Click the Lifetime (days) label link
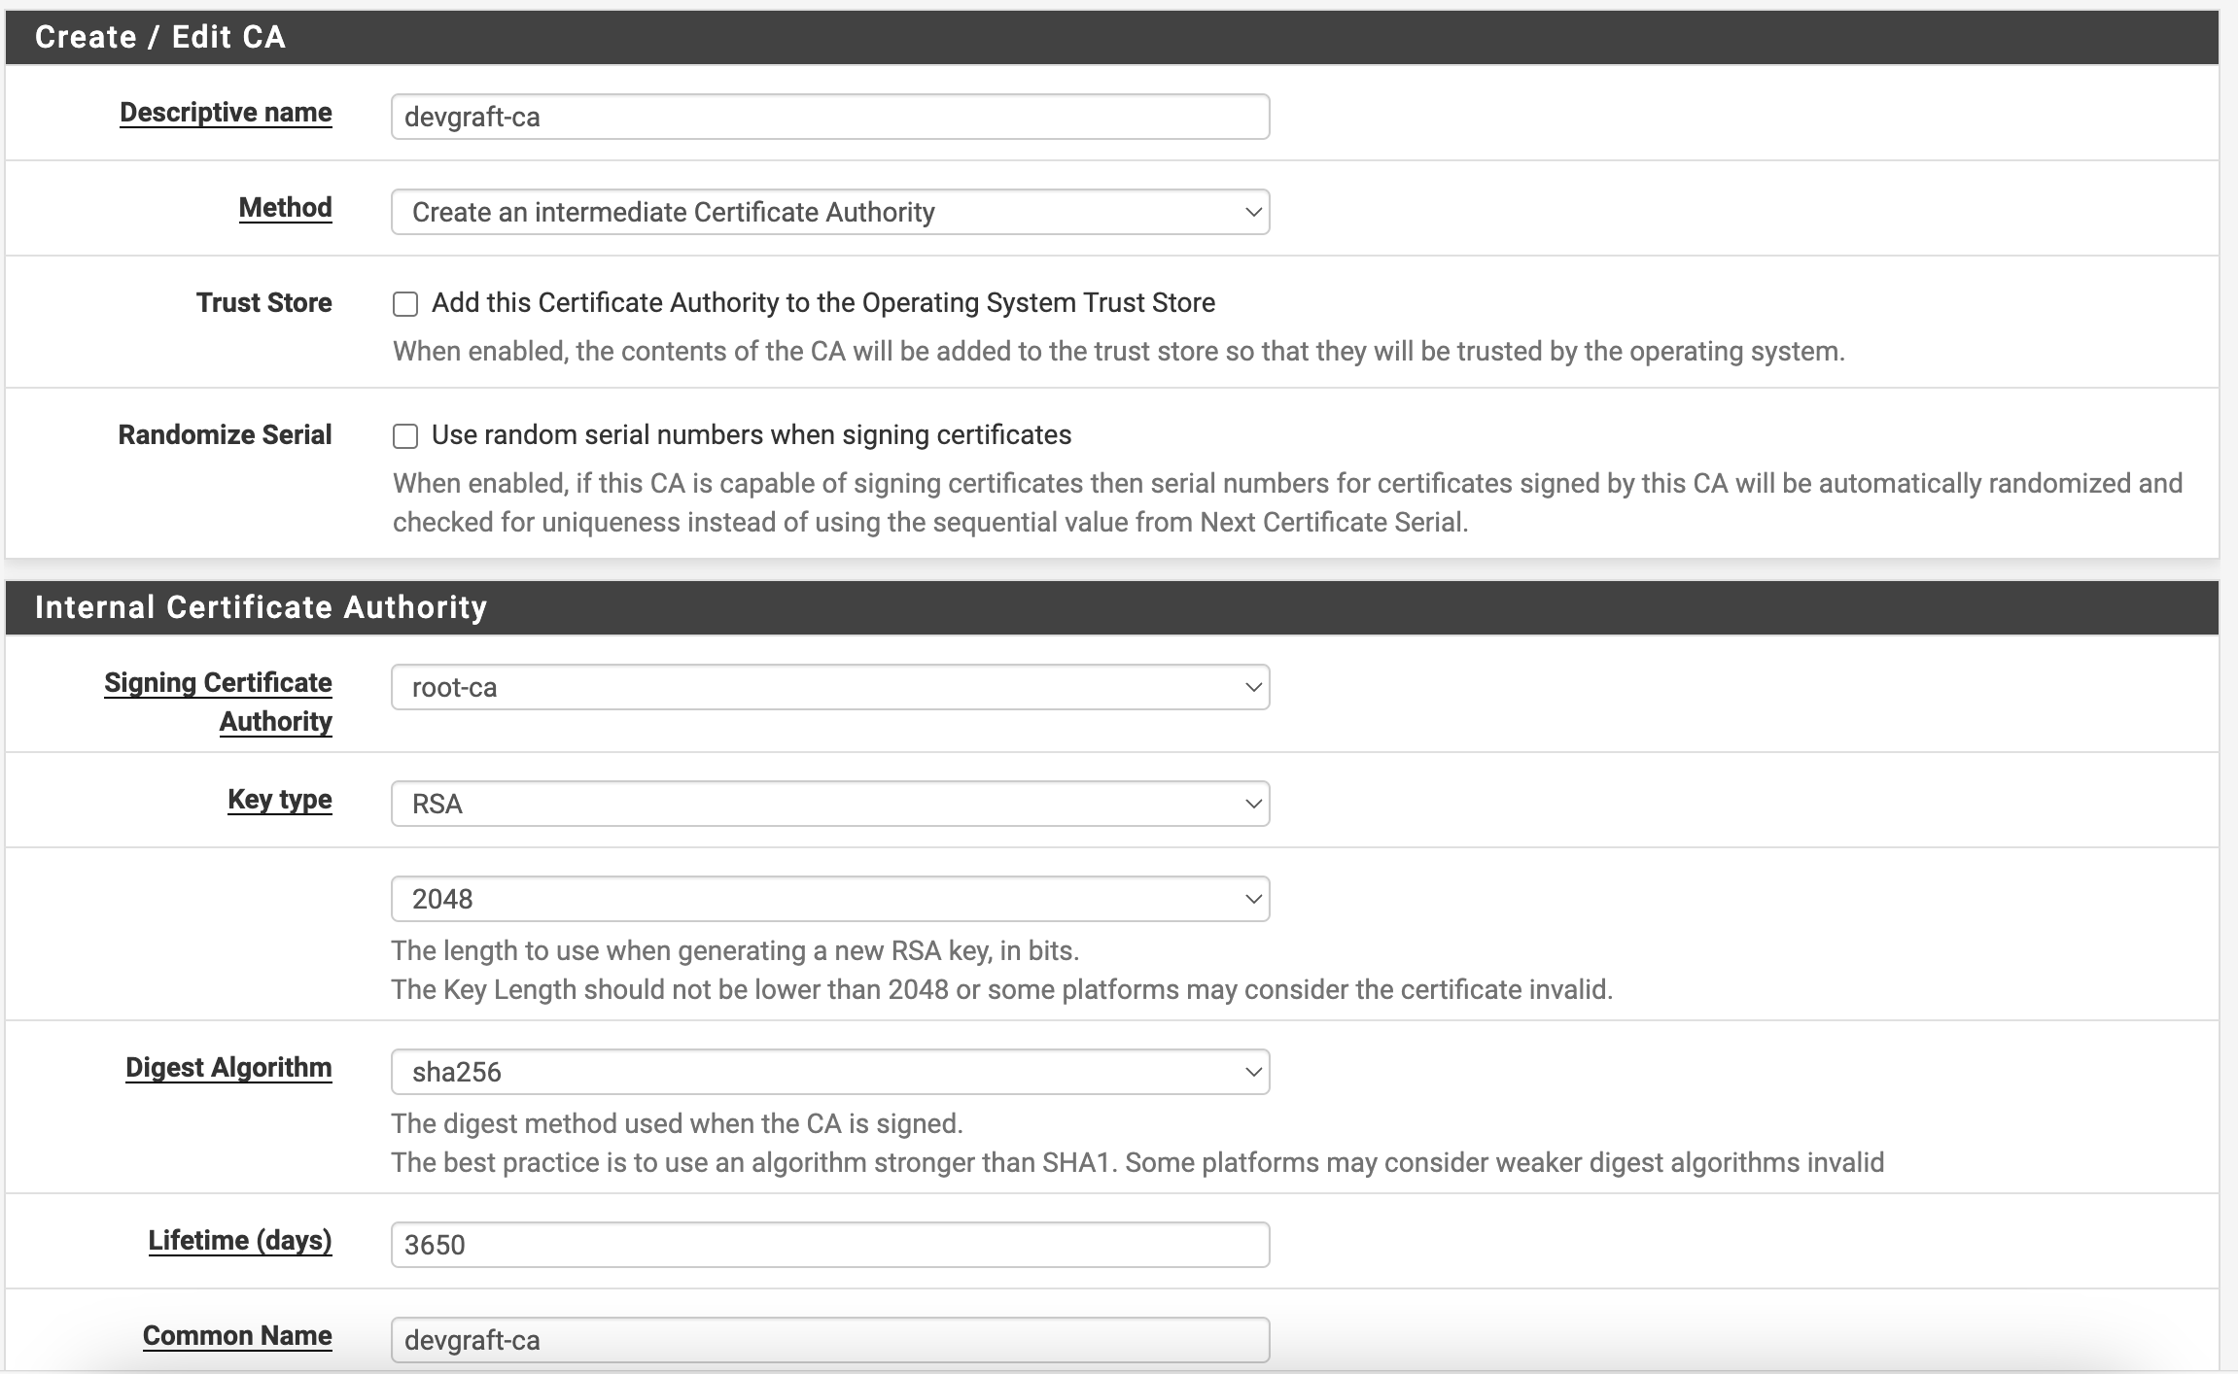The image size is (2238, 1374). pos(239,1241)
